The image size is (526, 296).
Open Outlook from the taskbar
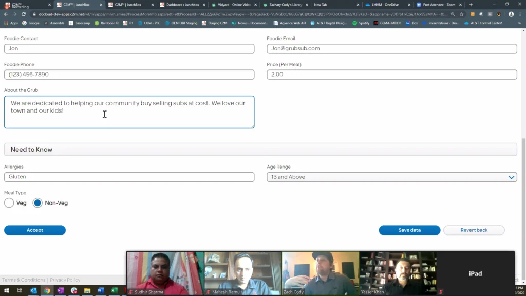(34, 291)
